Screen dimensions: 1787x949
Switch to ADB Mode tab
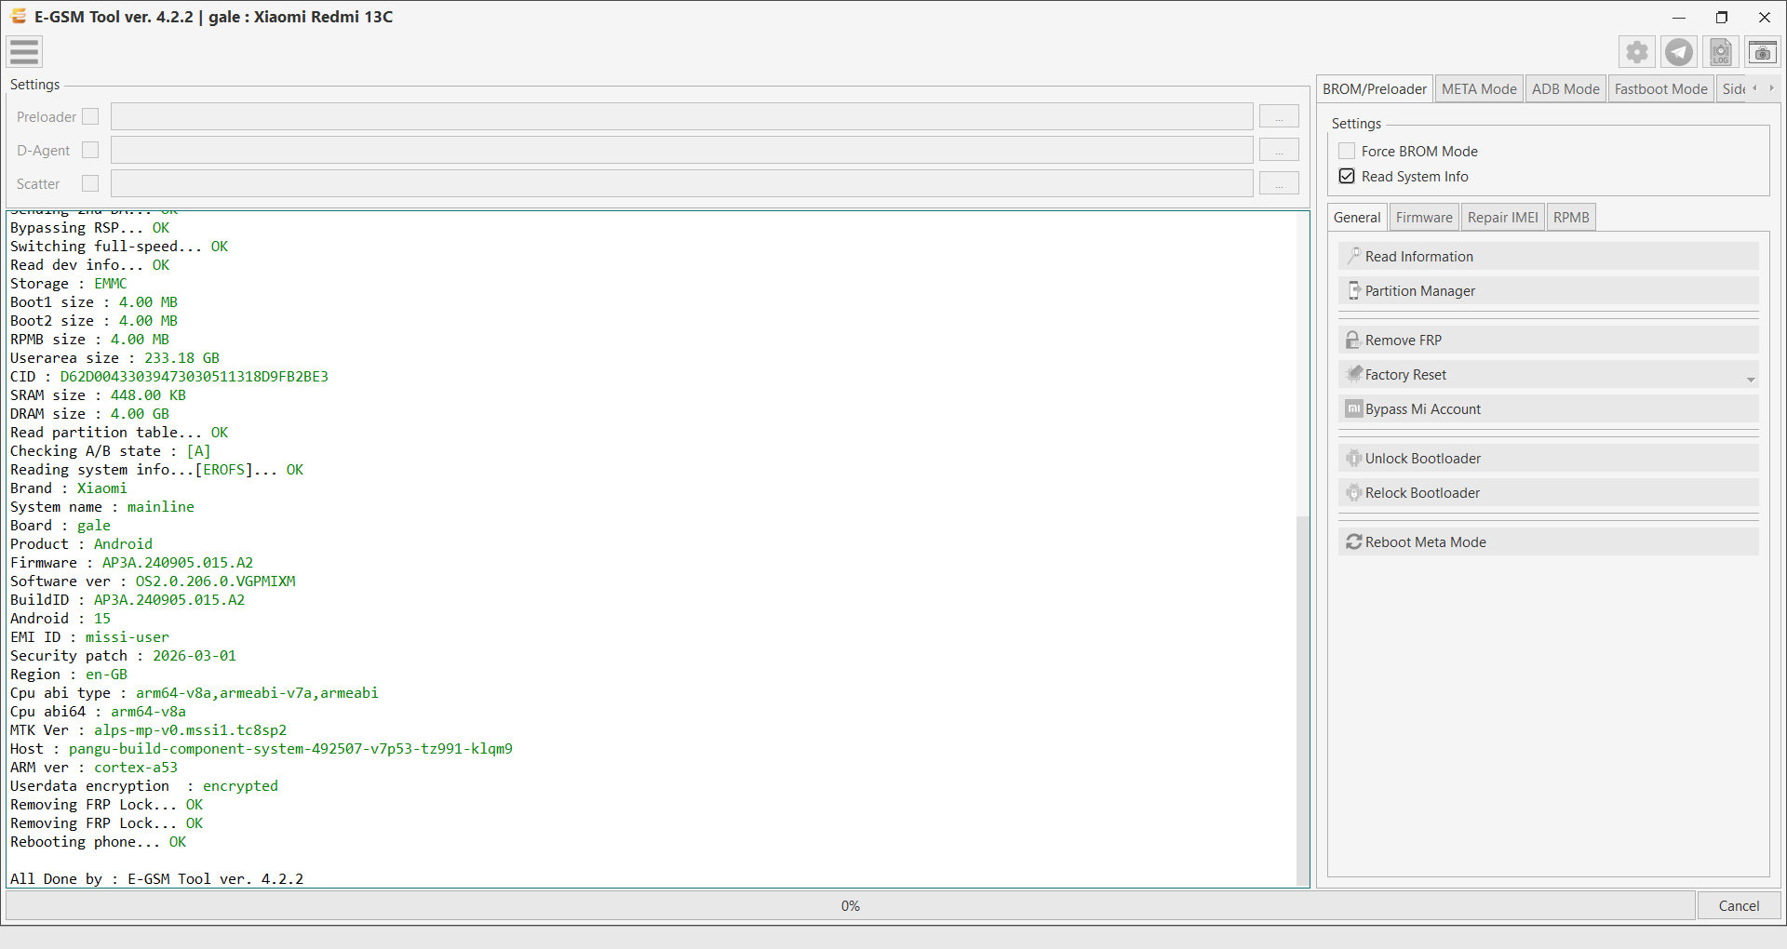pyautogui.click(x=1565, y=88)
